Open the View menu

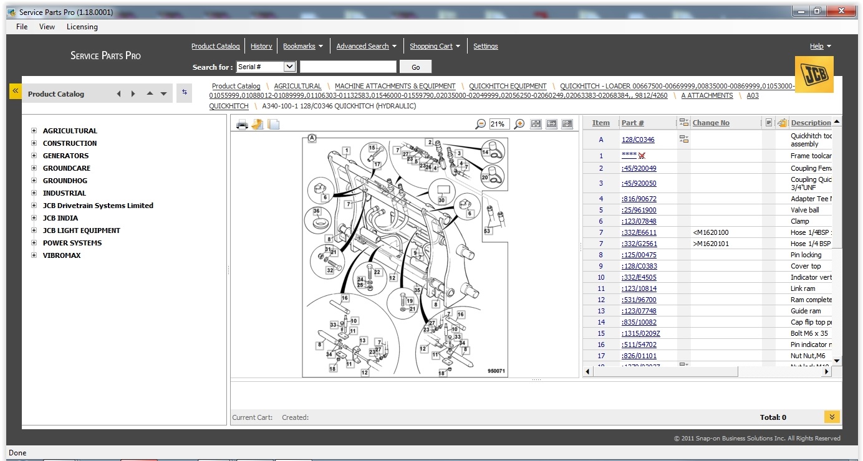(47, 27)
